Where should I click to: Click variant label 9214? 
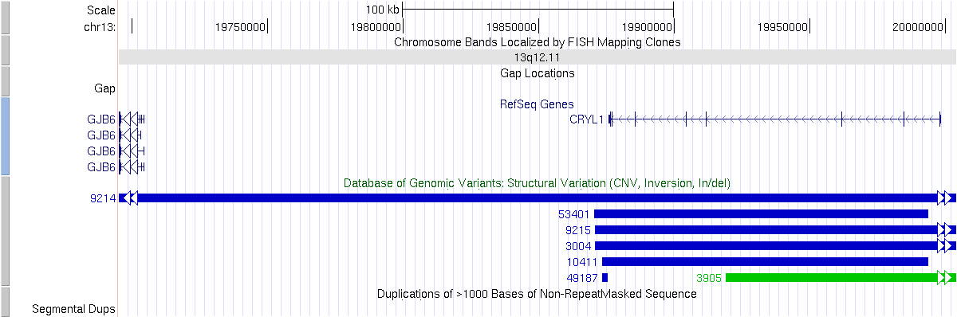pos(104,198)
